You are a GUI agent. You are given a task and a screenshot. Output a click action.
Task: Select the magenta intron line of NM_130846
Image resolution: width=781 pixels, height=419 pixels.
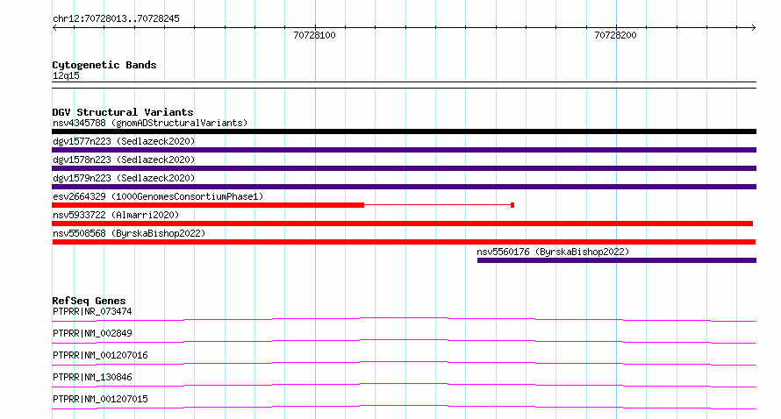[x=404, y=383]
